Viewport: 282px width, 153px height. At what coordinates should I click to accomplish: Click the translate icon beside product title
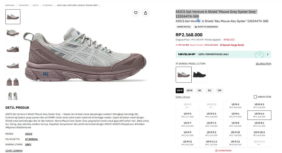[198, 21]
